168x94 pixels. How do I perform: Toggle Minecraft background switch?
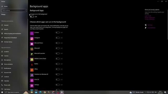[x=58, y=48]
